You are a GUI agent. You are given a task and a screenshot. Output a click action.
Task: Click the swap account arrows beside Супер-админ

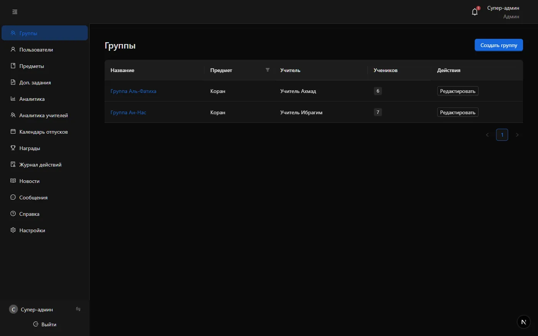(78, 309)
